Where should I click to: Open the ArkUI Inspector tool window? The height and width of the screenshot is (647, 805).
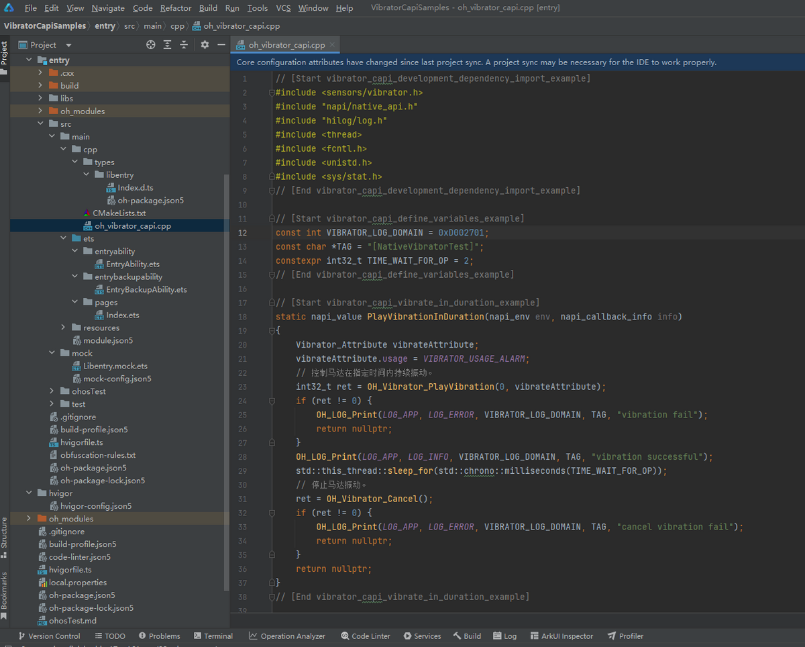coord(561,636)
